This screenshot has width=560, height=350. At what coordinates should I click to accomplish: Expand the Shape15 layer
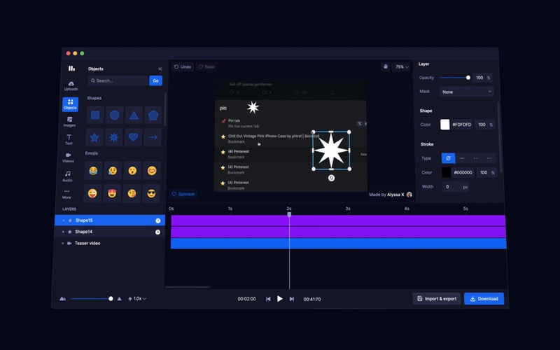63,220
